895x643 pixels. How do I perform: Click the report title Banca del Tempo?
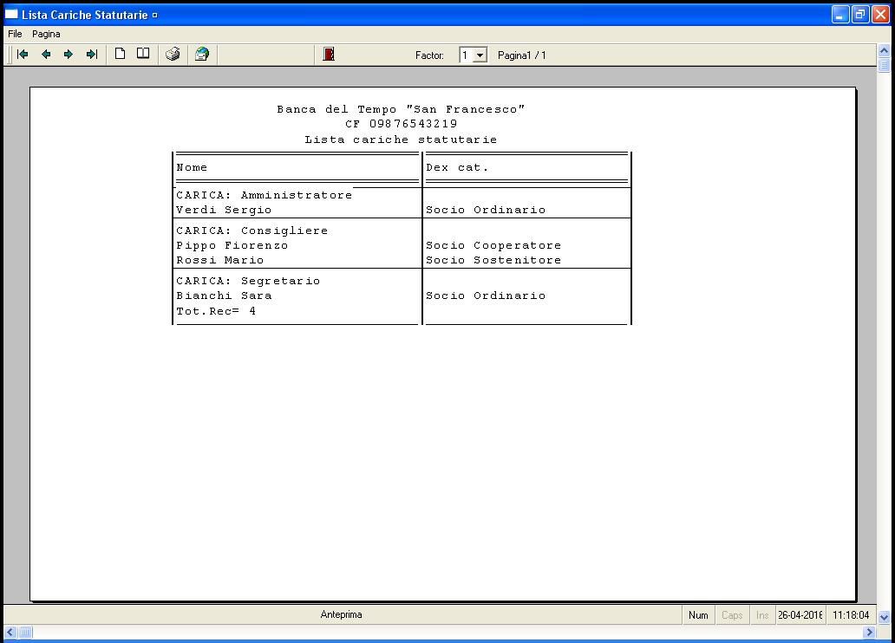coord(401,109)
